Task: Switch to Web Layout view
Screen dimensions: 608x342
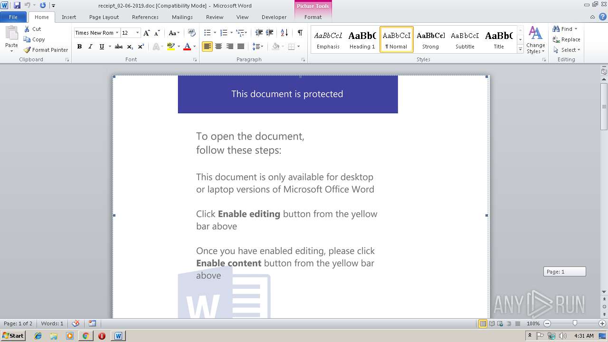Action: click(x=499, y=323)
